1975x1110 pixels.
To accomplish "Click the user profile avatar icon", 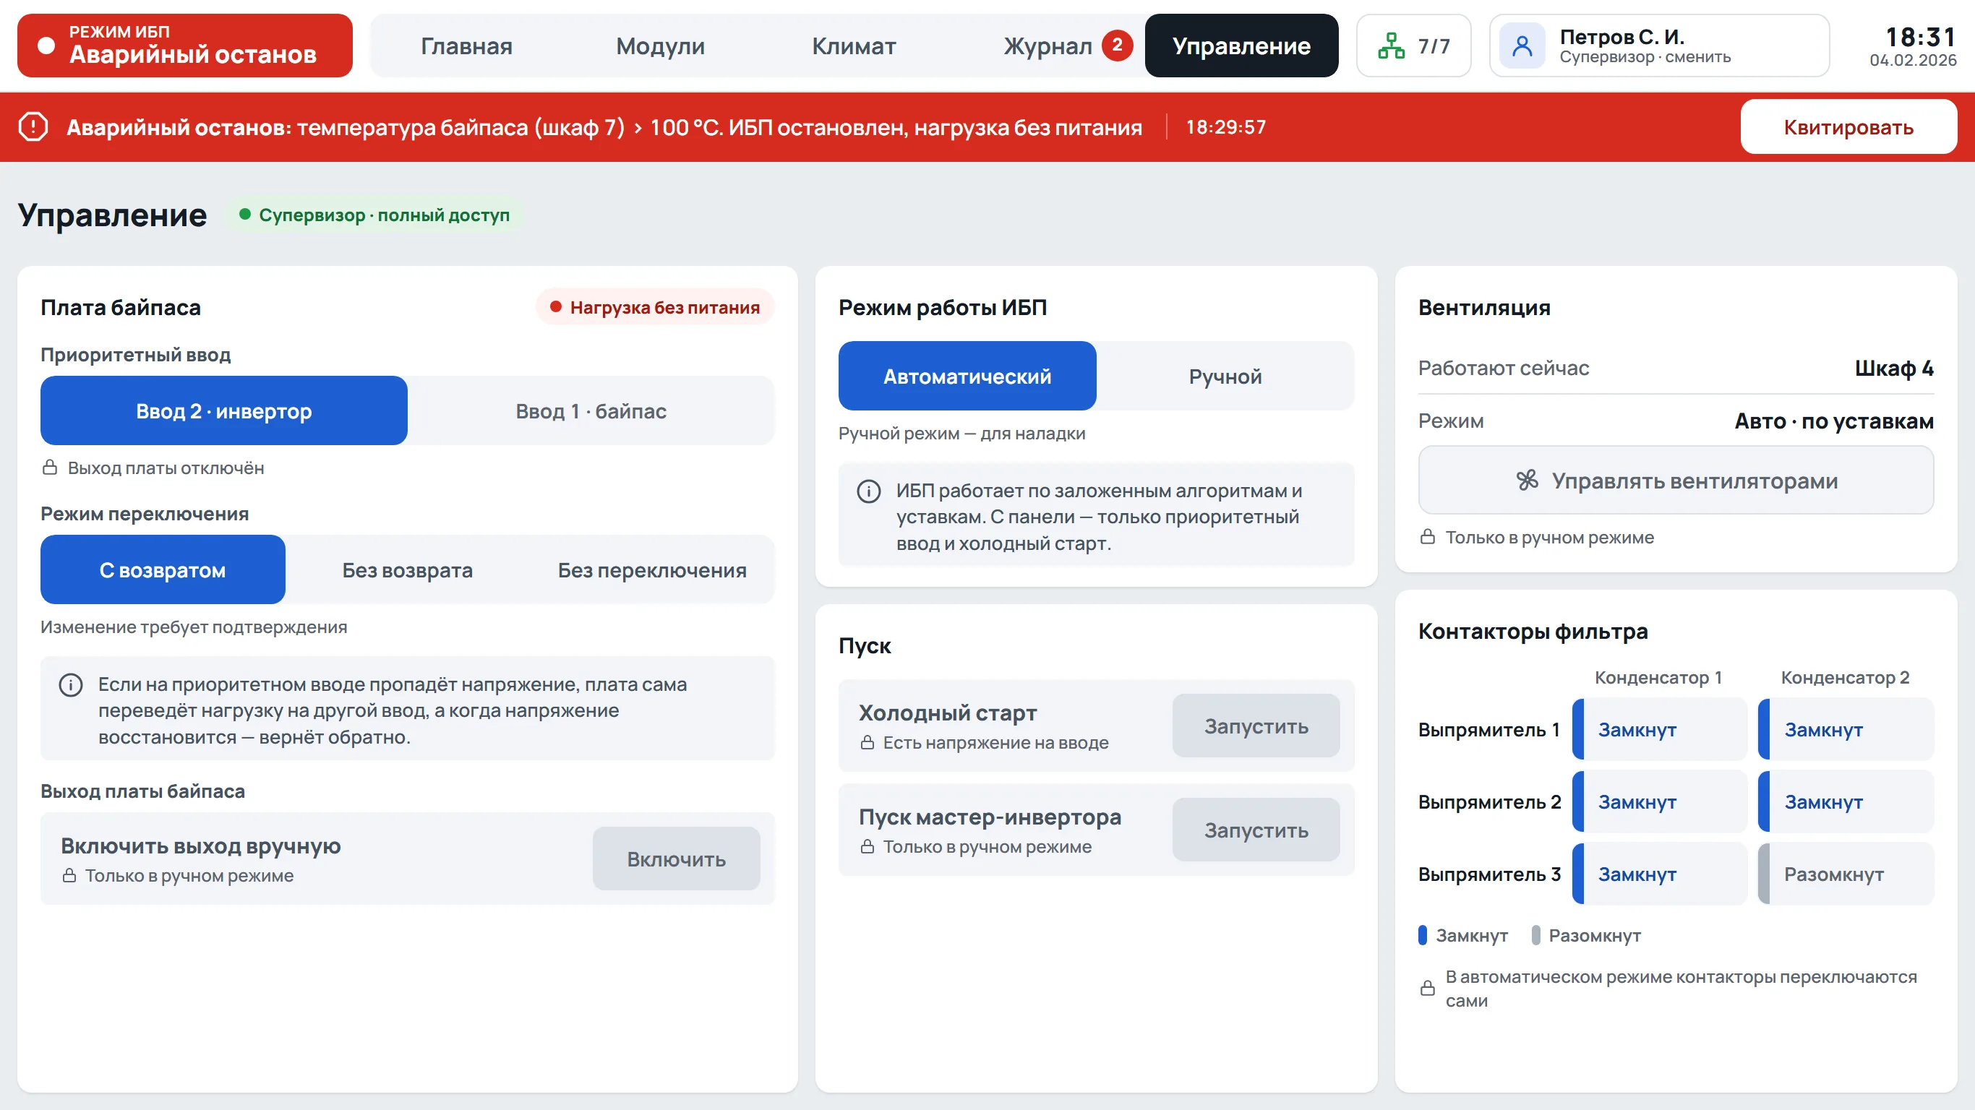I will (x=1522, y=46).
